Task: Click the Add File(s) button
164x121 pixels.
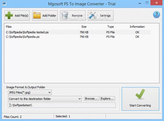Action: coord(17,15)
